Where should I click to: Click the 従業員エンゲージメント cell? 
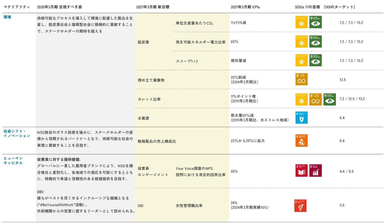(x=153, y=171)
